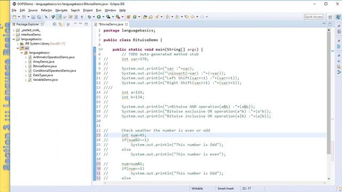Click the Forward navigation arrow icon
The height and width of the screenshot is (192, 342).
tap(202, 17)
